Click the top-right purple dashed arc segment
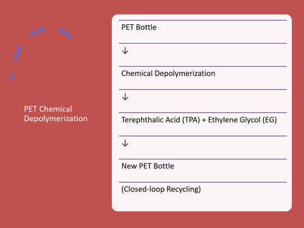Screen dimensions: 304x228 (65, 33)
